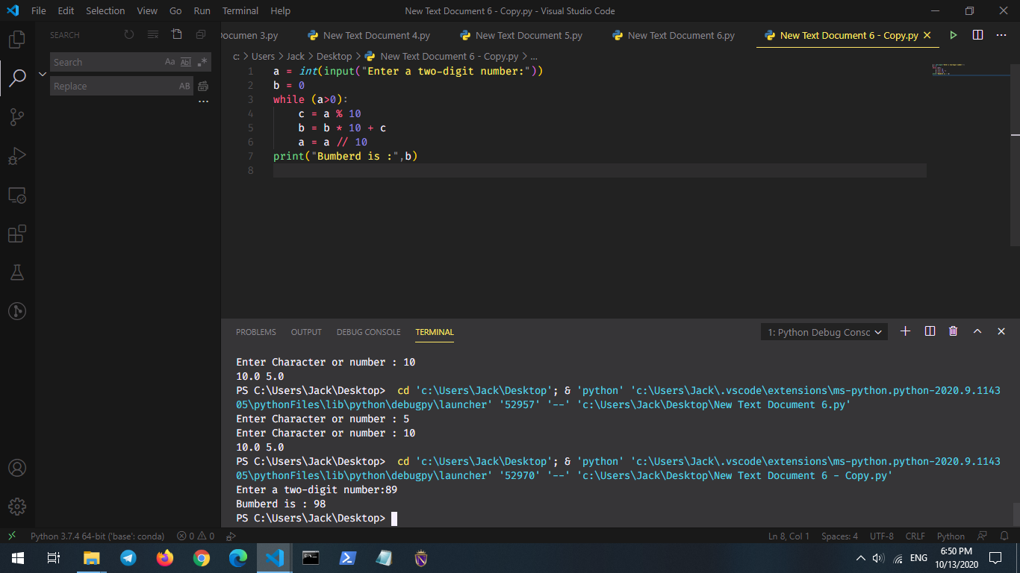Kill terminal with trash icon
The width and height of the screenshot is (1020, 573).
pos(953,331)
